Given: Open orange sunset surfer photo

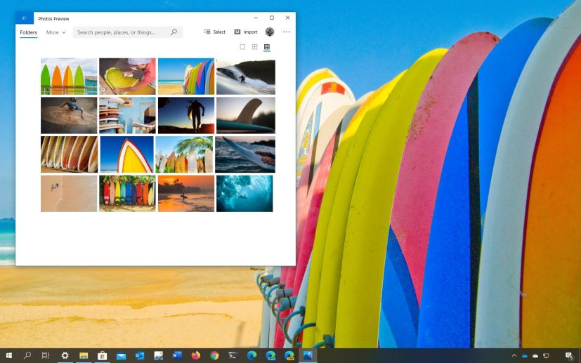Looking at the screenshot, I should coord(186,193).
